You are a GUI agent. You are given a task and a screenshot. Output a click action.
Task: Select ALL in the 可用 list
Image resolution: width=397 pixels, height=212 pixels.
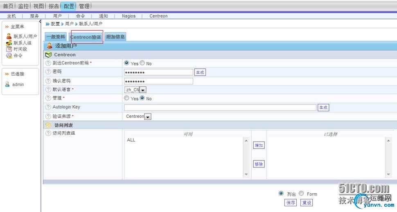coord(131,140)
